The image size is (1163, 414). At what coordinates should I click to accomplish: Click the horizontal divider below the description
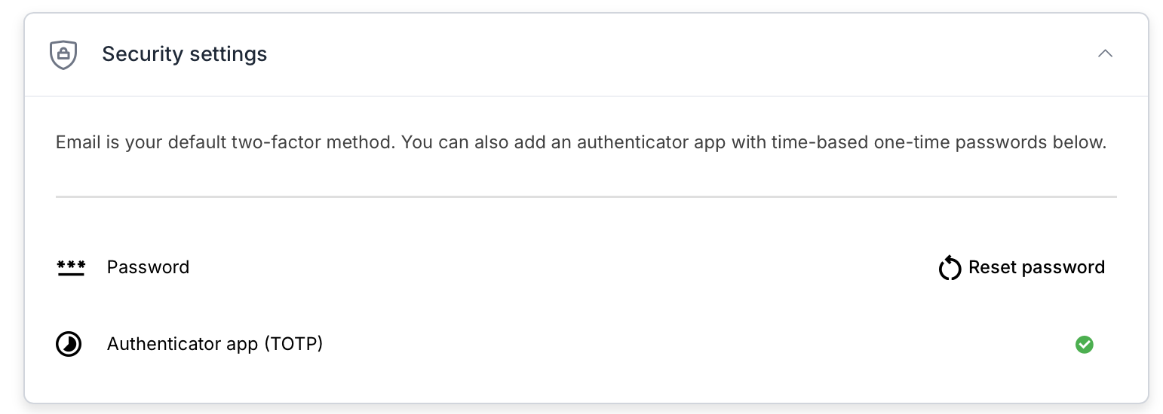(586, 197)
